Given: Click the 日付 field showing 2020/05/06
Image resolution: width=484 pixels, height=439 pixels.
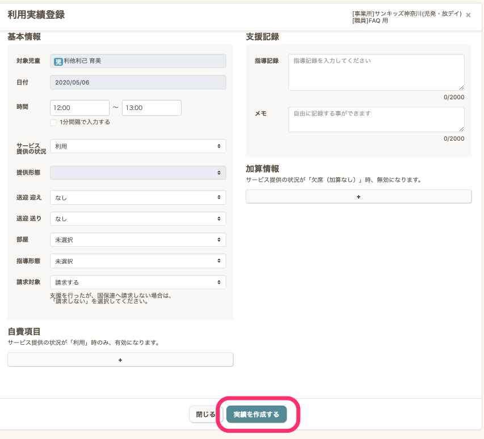Looking at the screenshot, I should [x=138, y=82].
